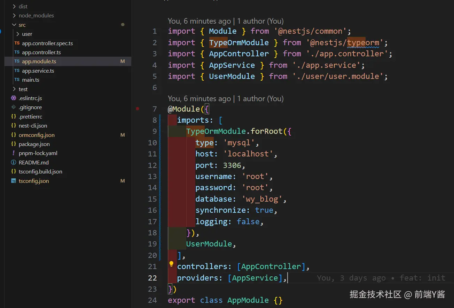The image size is (454, 308).
Task: Click the inline blame 'feat: init' annotation
Action: click(x=381, y=278)
